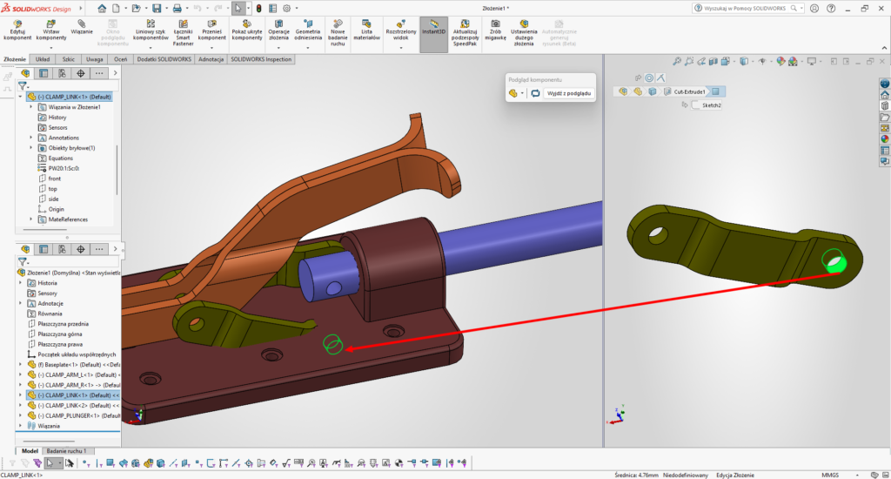Select CLAMP_PLUNGER<1> in lower tree

pyautogui.click(x=74, y=415)
